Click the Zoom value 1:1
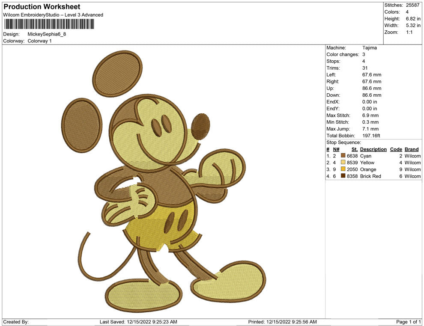The image size is (424, 326). [x=409, y=32]
